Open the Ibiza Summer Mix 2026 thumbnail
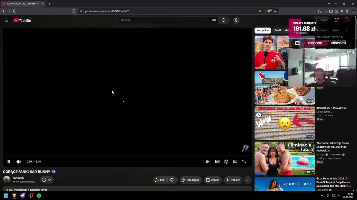 point(285,184)
